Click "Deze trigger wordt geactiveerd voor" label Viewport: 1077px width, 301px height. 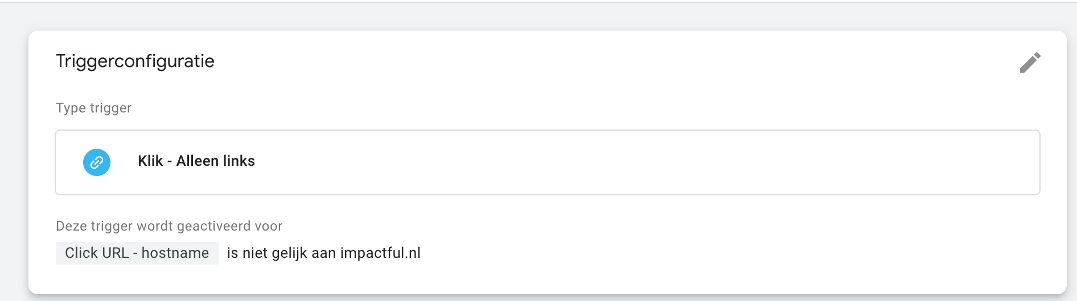pos(169,226)
